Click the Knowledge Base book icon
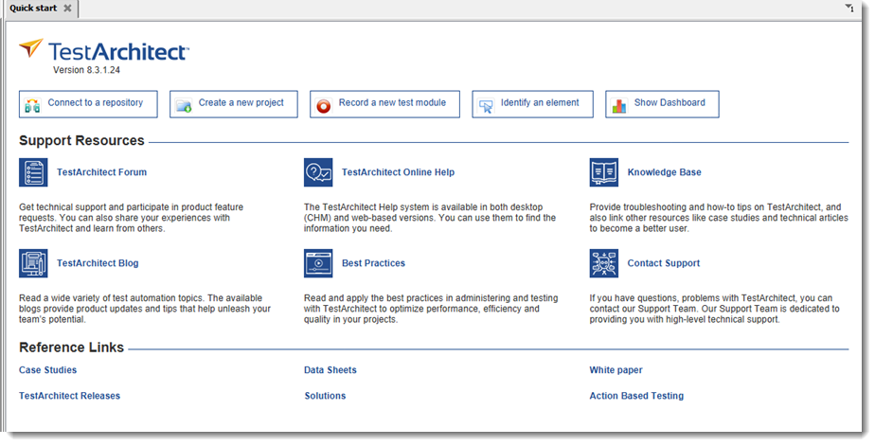The height and width of the screenshot is (446, 875). (x=604, y=172)
